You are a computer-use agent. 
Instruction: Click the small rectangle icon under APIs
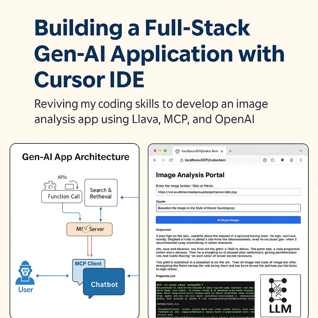click(69, 186)
